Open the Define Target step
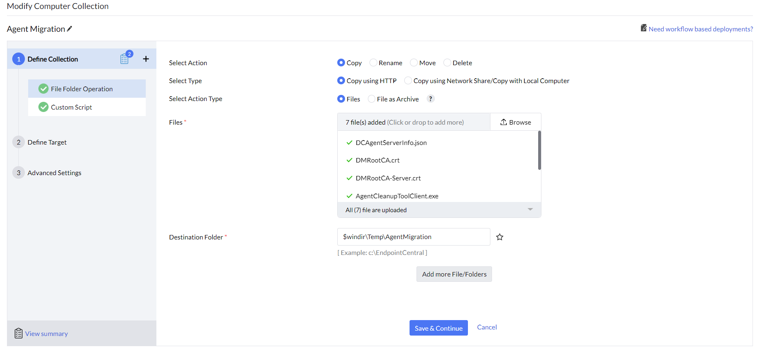Screen dimensions: 766x349 coord(47,142)
